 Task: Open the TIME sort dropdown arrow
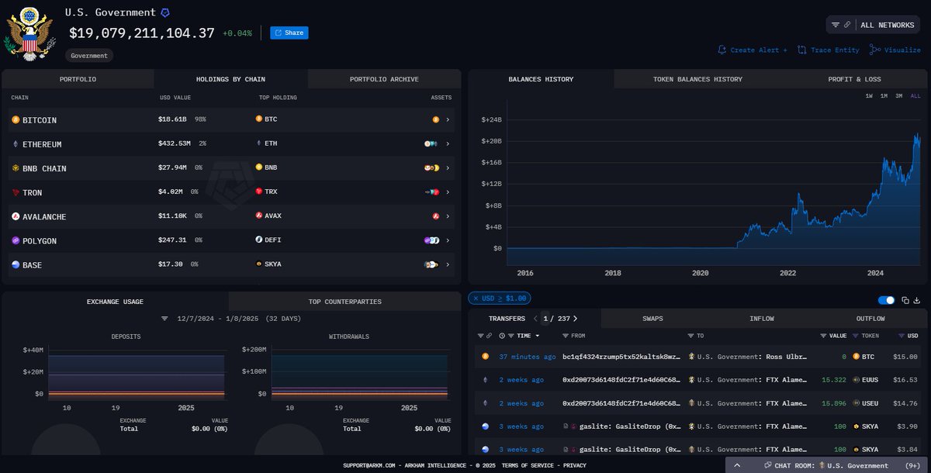pos(538,336)
